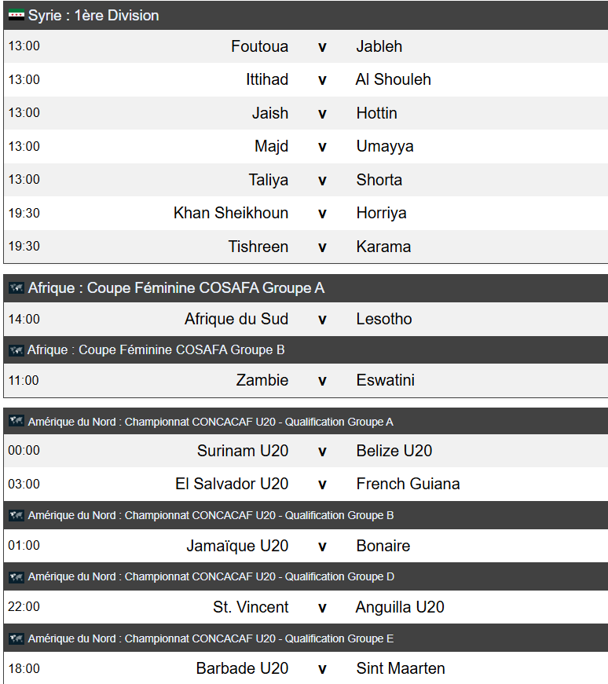The image size is (608, 684).
Task: Open the Ittihad v Al Shouleh fixture
Action: [306, 80]
